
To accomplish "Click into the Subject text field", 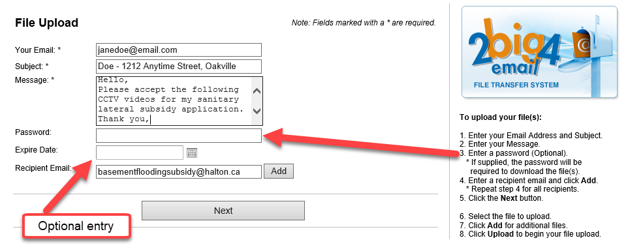I will click(x=178, y=66).
